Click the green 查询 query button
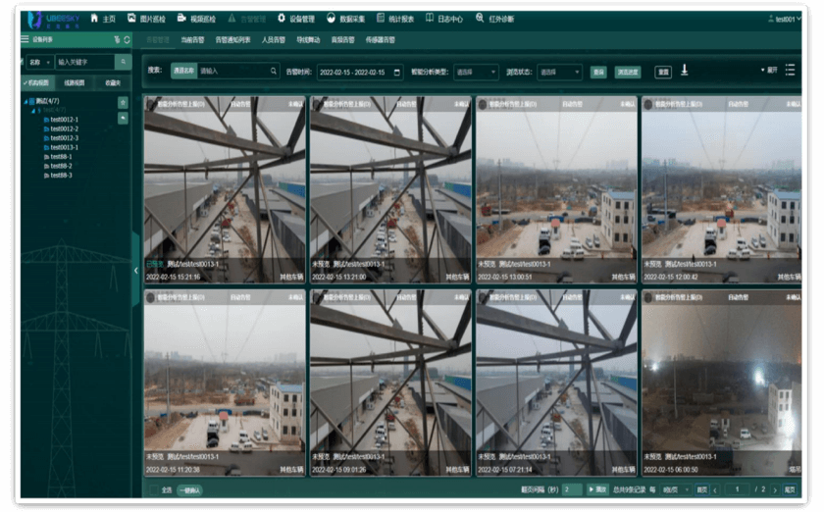The image size is (824, 512). [x=598, y=72]
